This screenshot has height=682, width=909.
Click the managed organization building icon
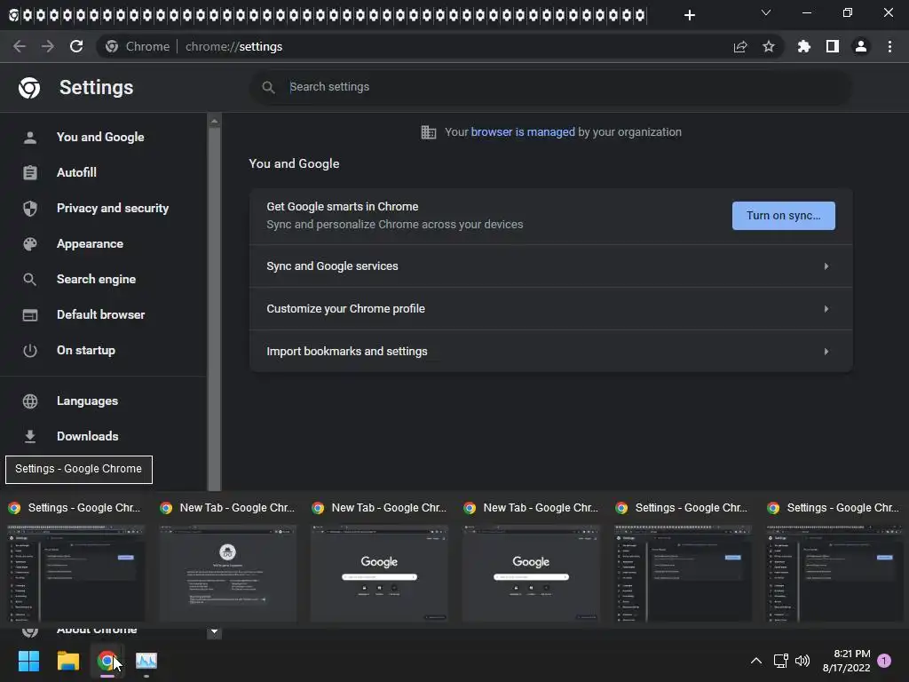(429, 132)
